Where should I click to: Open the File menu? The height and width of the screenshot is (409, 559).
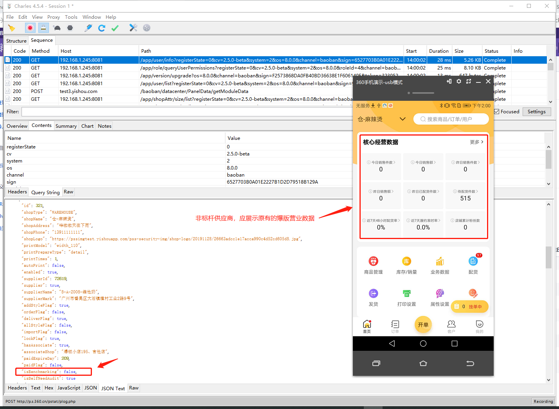coord(10,17)
